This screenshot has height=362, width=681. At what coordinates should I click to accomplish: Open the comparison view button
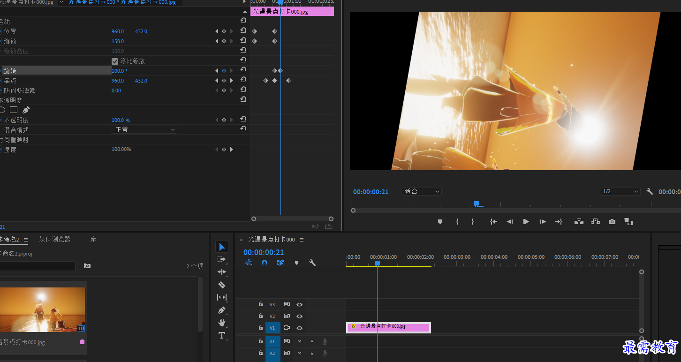(628, 222)
